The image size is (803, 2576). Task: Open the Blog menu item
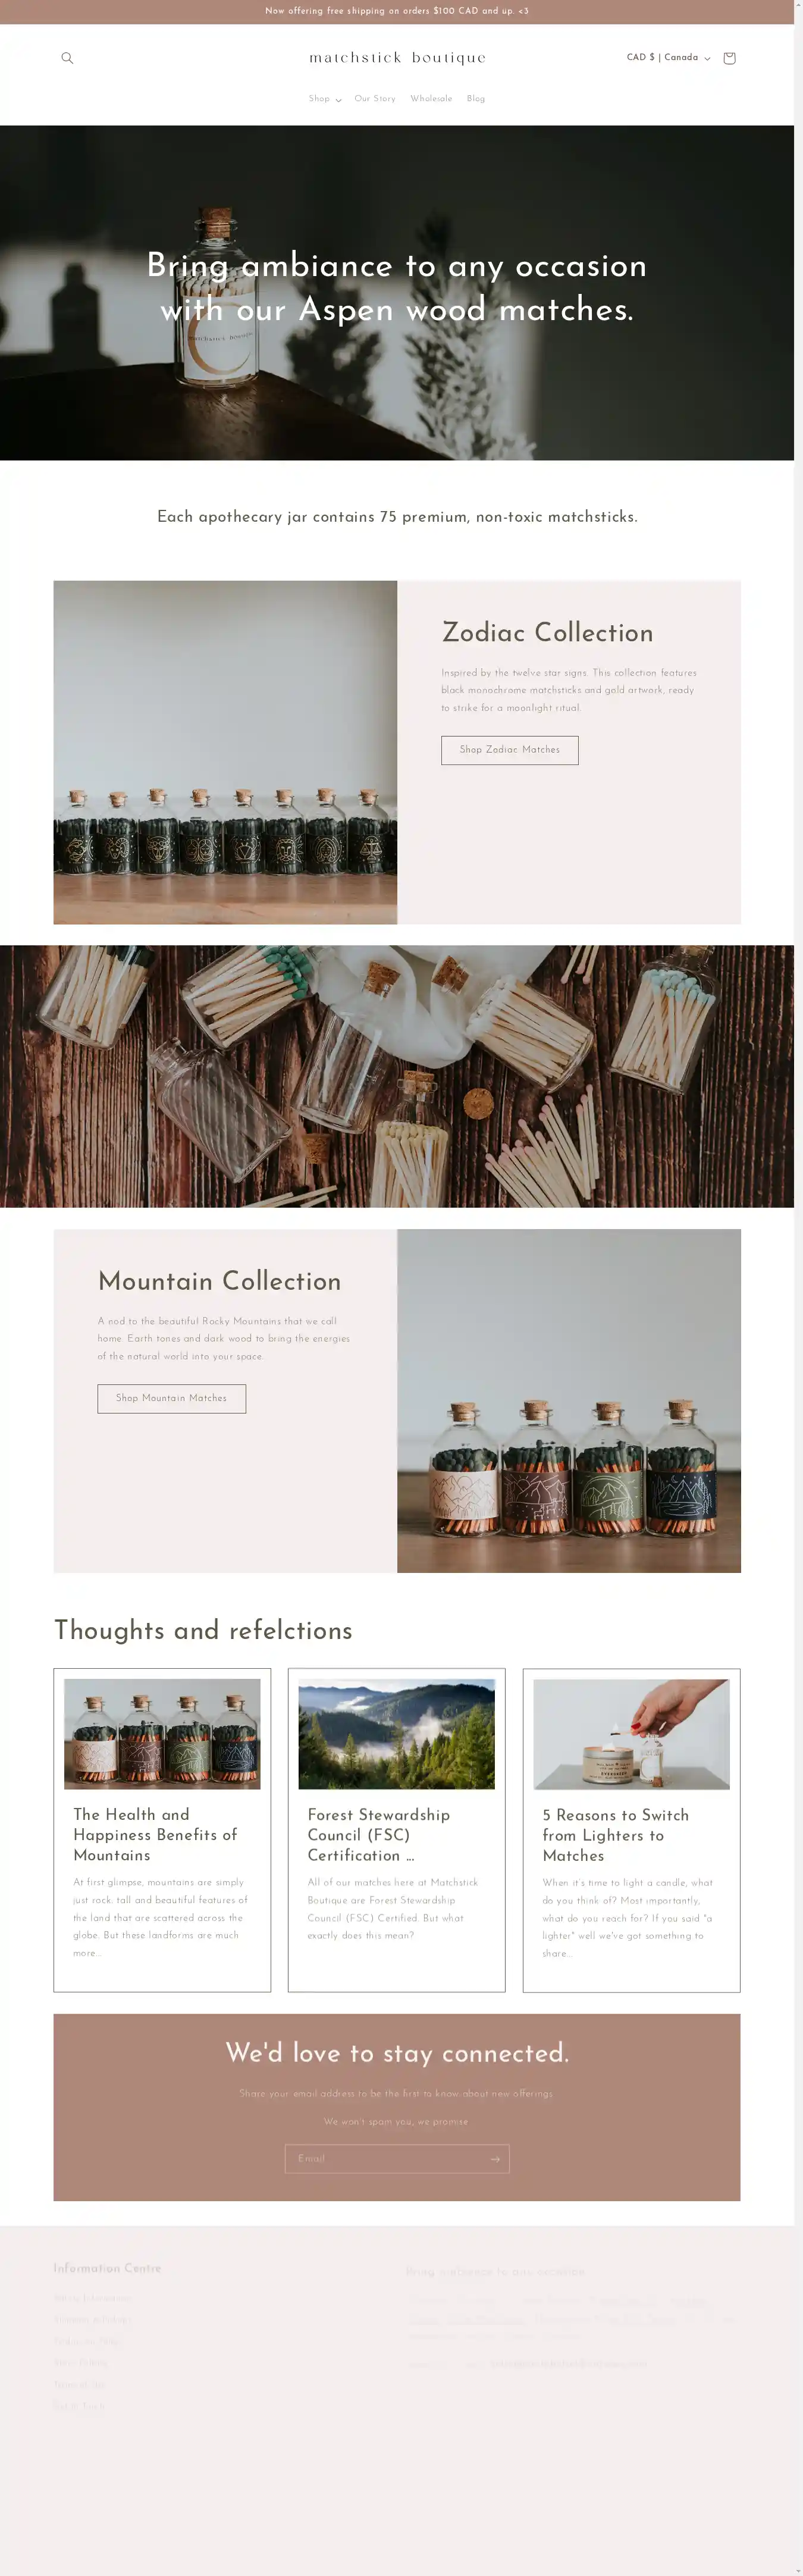(x=476, y=99)
